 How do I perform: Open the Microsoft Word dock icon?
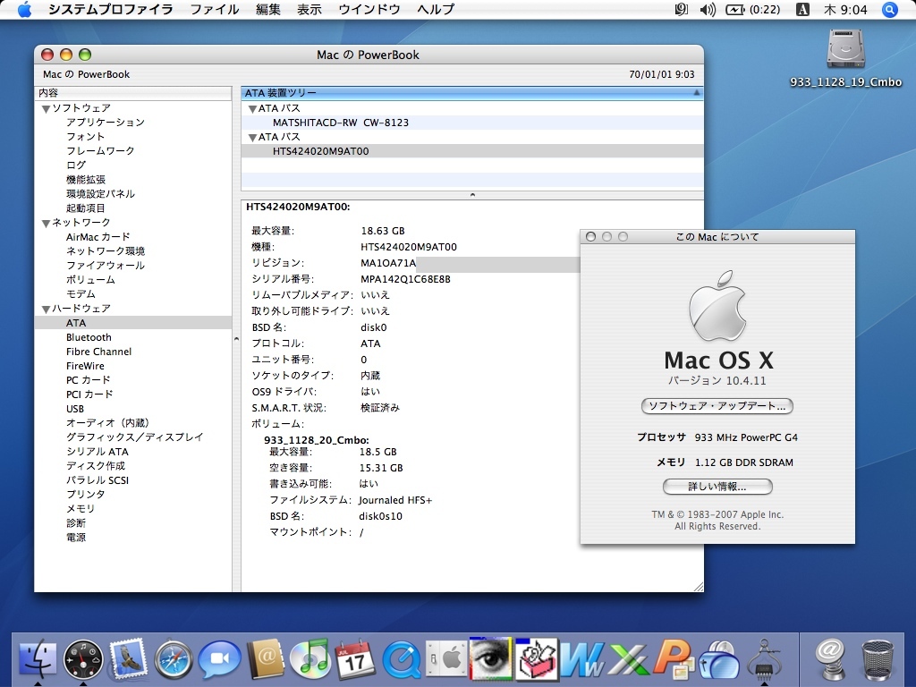[582, 661]
